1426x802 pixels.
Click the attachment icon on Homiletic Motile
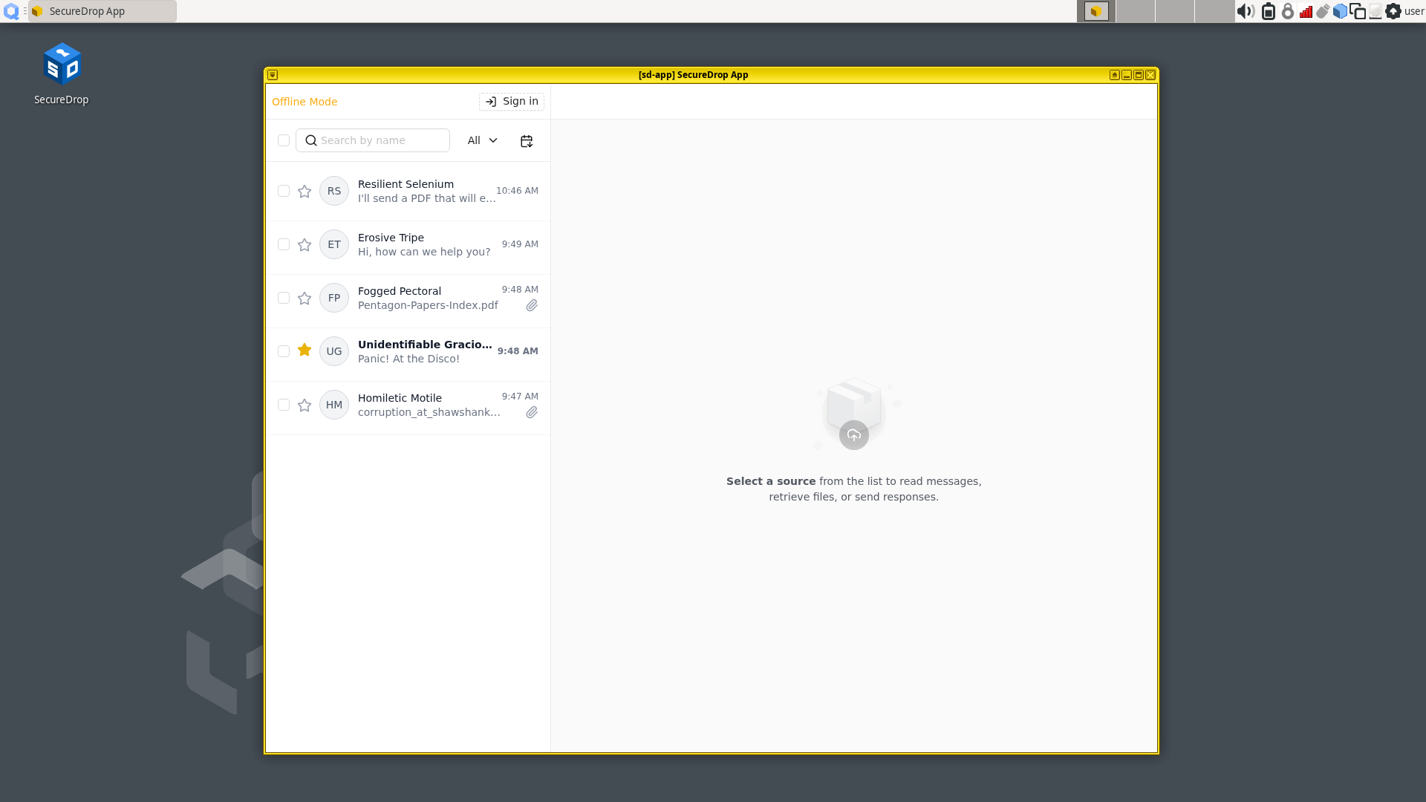532,412
